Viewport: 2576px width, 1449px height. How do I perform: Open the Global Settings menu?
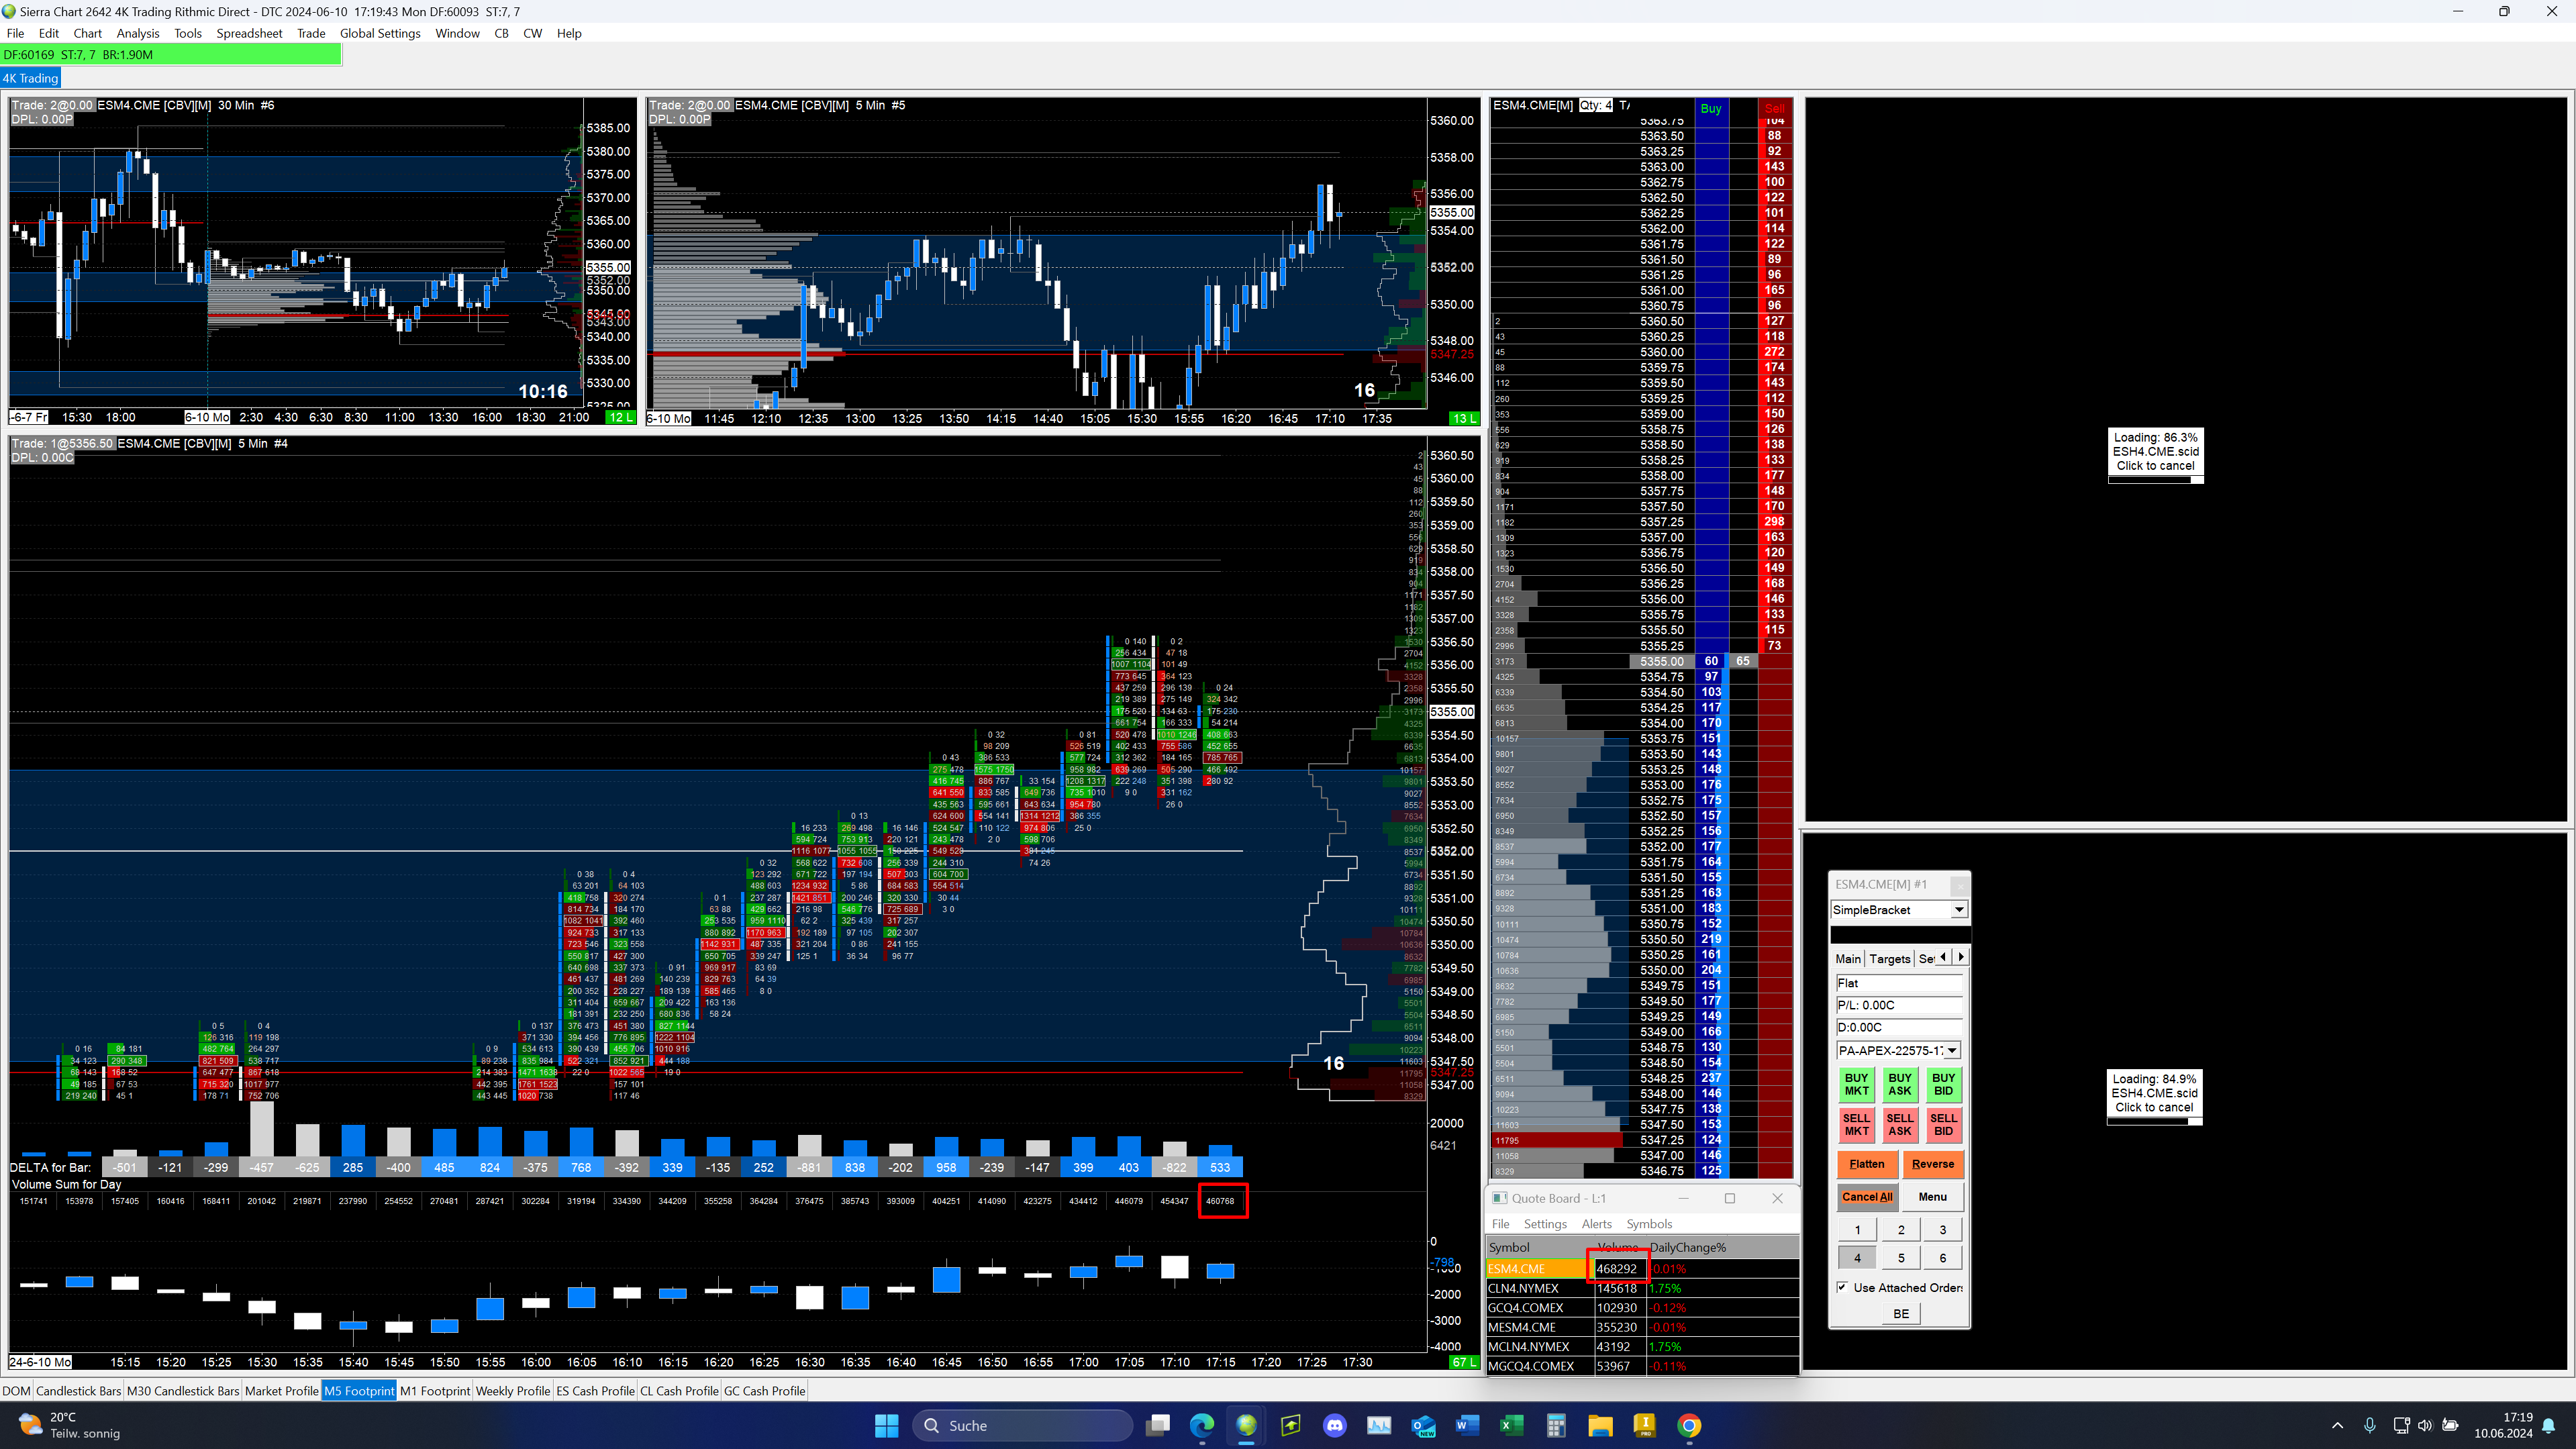[x=380, y=33]
